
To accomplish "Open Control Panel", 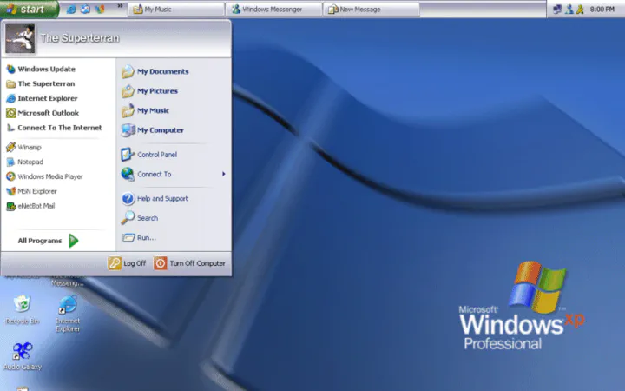I will [149, 155].
